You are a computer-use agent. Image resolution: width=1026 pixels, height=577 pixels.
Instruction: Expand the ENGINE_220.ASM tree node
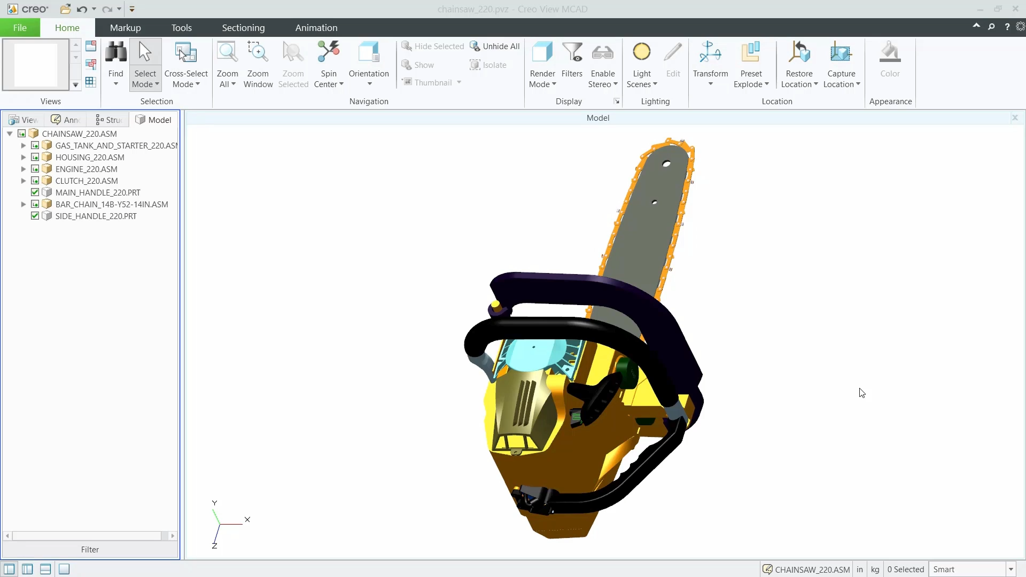pos(23,169)
